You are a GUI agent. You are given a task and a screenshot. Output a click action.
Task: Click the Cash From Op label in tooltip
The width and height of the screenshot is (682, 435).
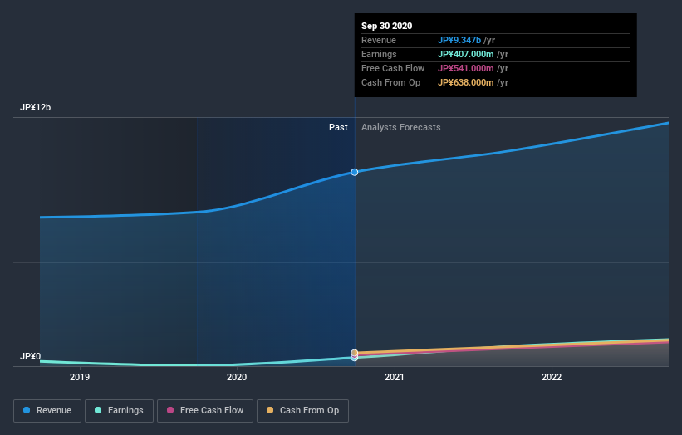(390, 82)
